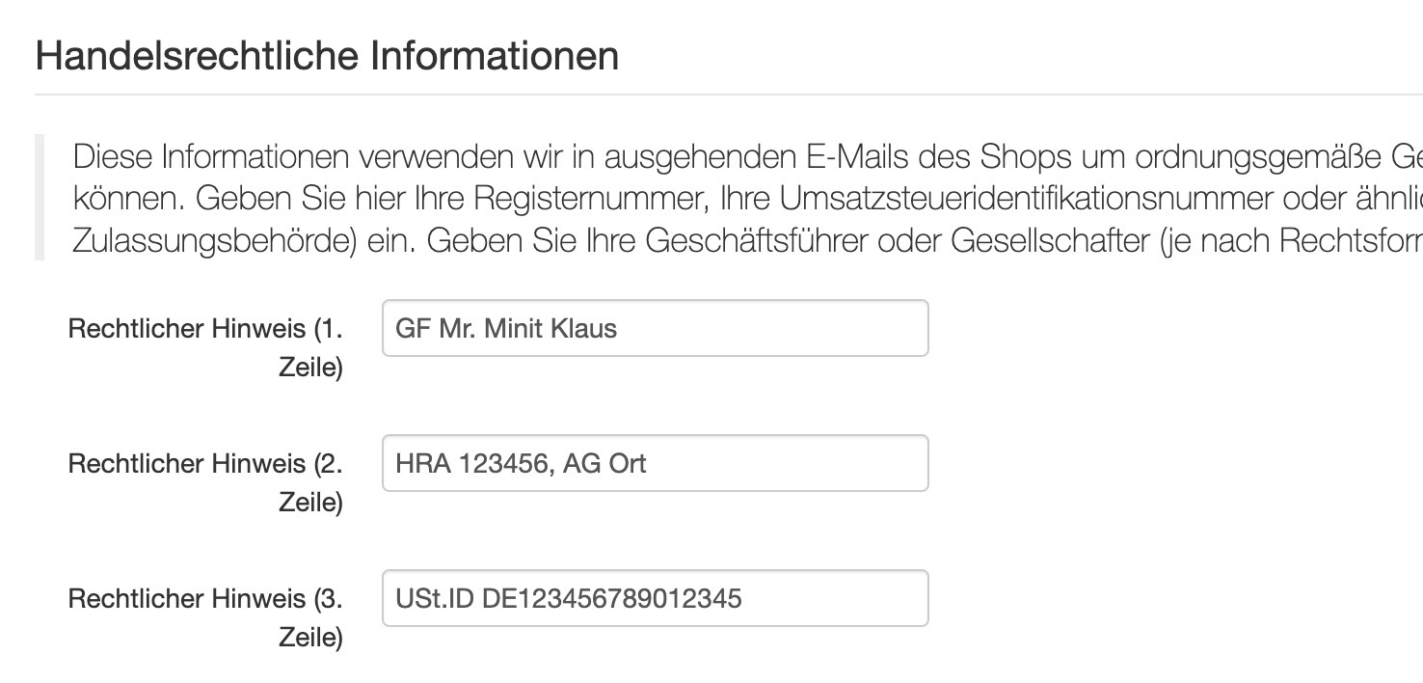
Task: Click the gray bar left of info text
Action: 40,198
